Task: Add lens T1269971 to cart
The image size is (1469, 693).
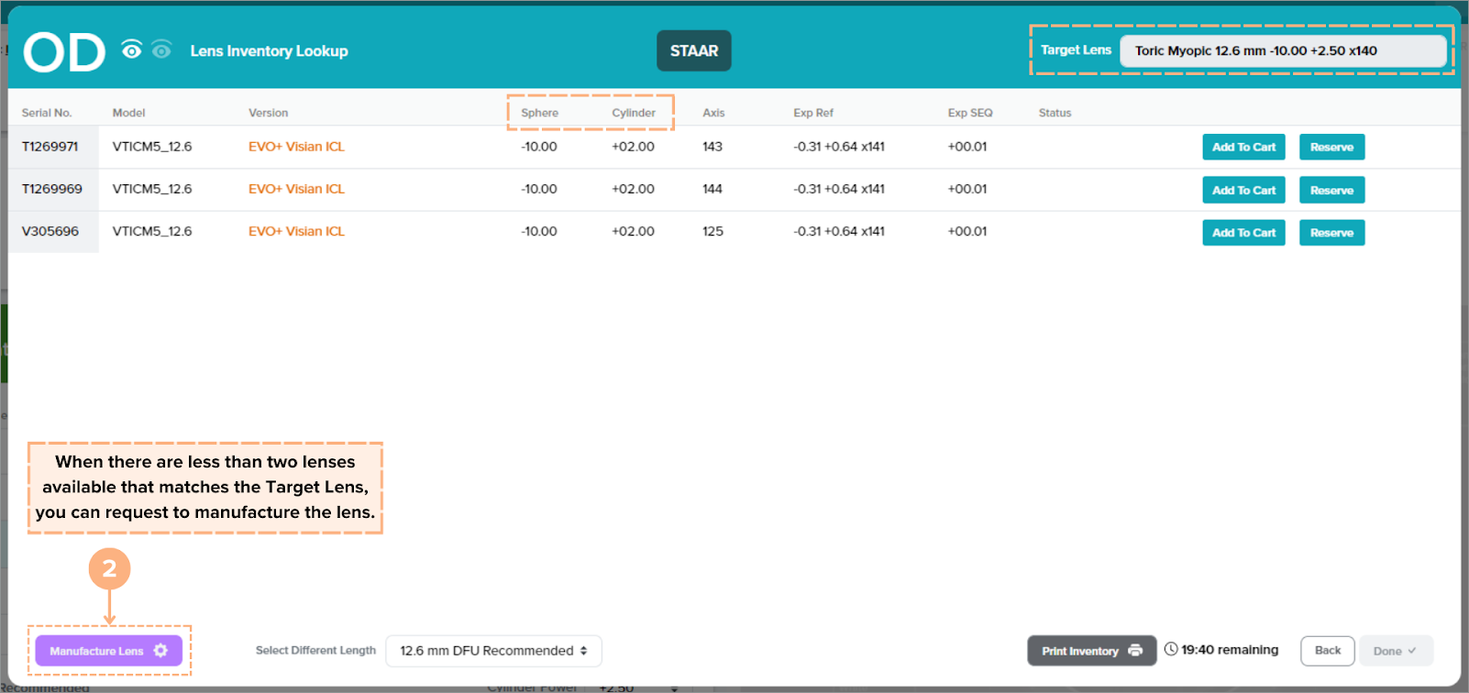Action: click(x=1243, y=148)
